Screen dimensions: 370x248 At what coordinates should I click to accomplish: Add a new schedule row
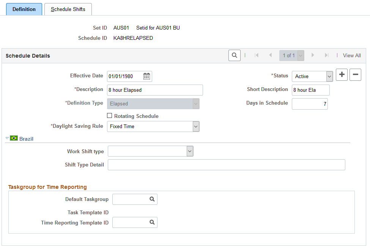[x=341, y=75]
